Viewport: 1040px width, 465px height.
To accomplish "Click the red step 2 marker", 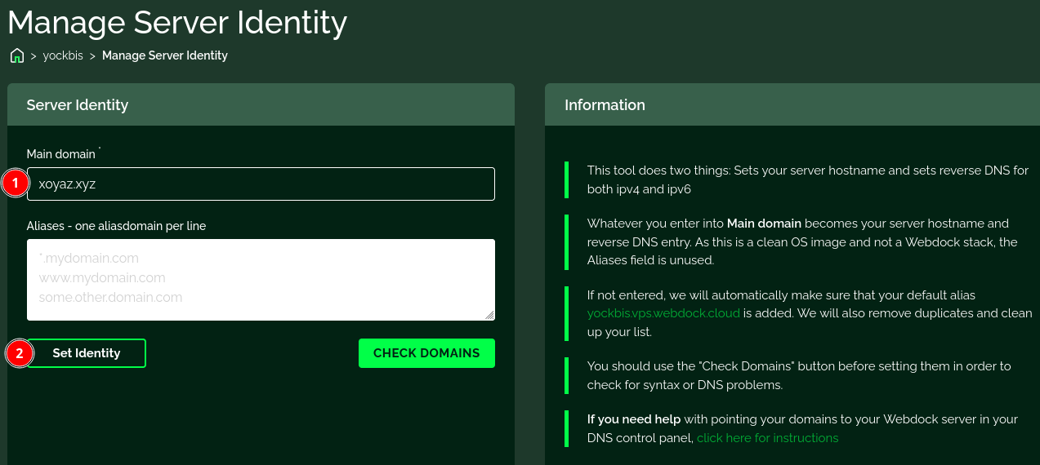I will [x=19, y=353].
